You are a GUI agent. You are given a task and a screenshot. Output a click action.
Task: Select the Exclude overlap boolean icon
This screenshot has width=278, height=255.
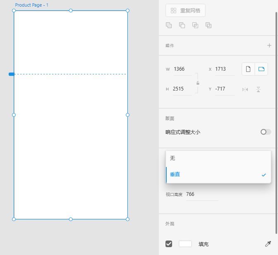[208, 25]
